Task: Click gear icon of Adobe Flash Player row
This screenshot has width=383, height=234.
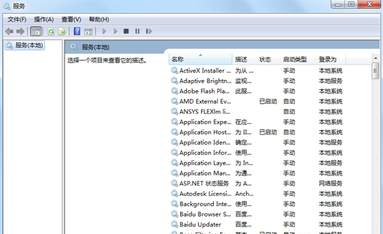Action: pos(174,91)
